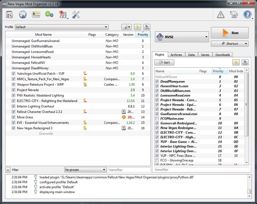This screenshot has height=204, width=257.
Task: Open the Executables gears icon
Action: click(x=49, y=14)
